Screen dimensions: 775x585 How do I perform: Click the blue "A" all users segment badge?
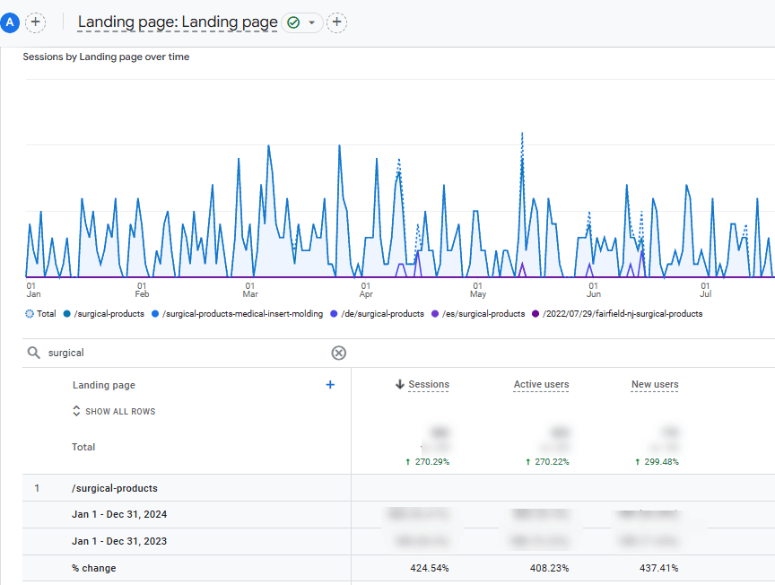pos(10,22)
